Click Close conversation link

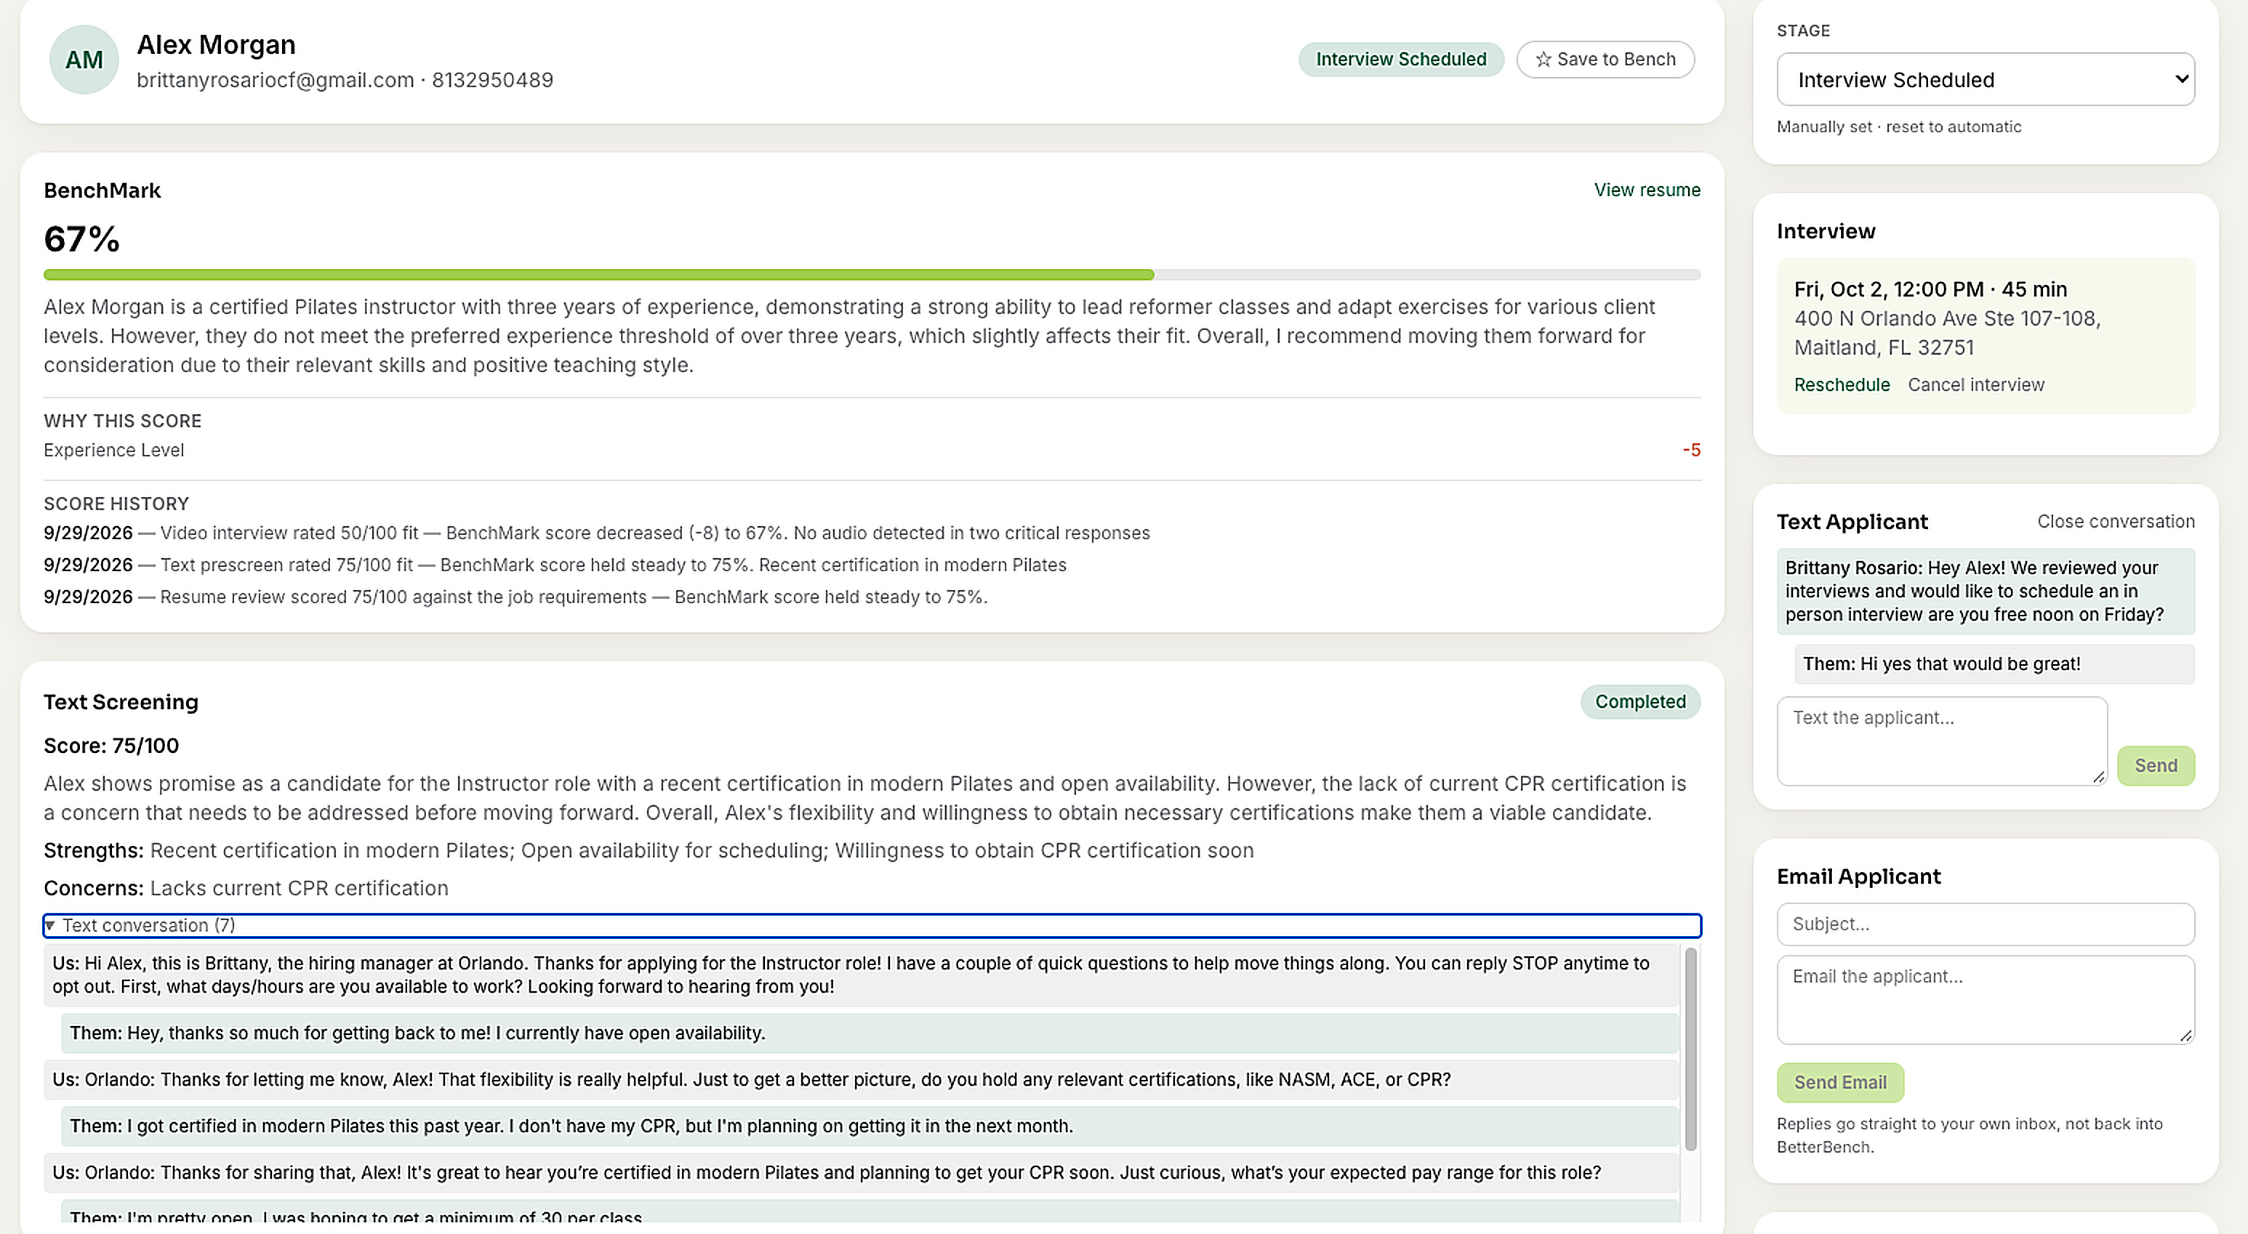click(x=2116, y=522)
